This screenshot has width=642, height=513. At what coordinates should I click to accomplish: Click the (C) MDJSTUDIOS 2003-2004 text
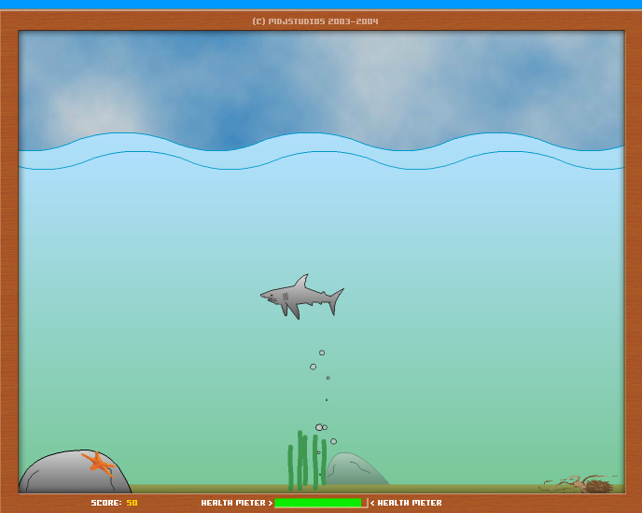pyautogui.click(x=315, y=21)
